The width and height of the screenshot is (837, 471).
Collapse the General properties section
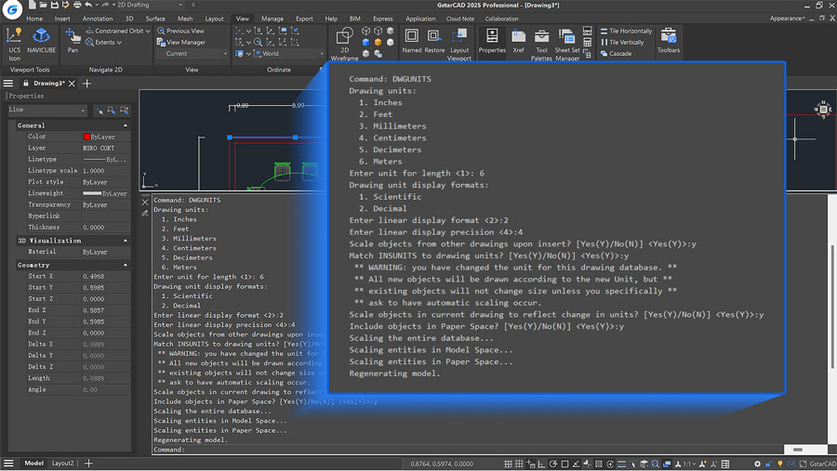click(x=126, y=125)
